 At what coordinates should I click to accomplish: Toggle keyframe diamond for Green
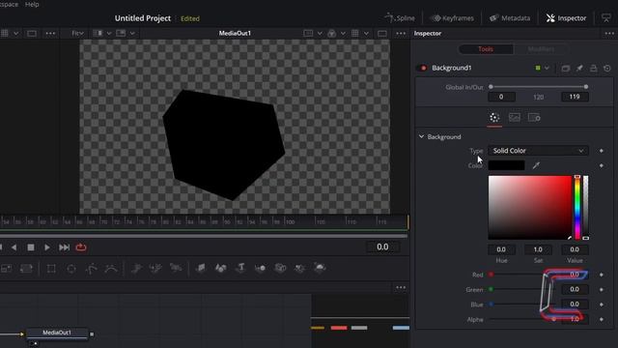coord(601,290)
